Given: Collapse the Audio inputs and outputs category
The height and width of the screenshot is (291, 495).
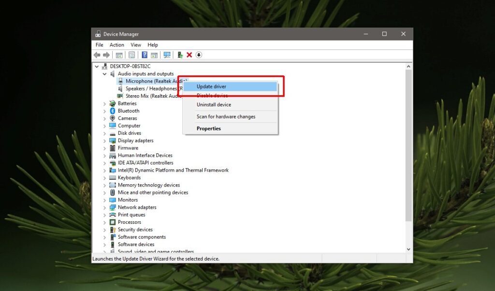Looking at the screenshot, I should [x=105, y=73].
